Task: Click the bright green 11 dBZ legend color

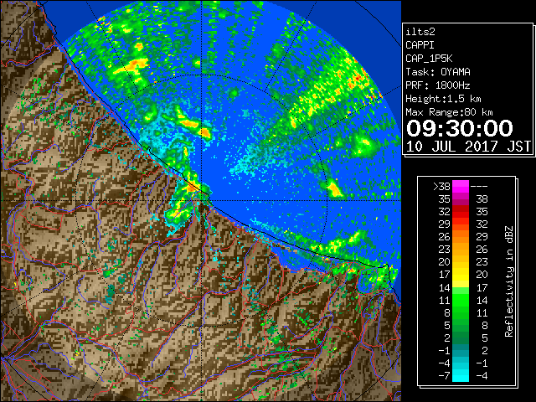Action: [461, 300]
